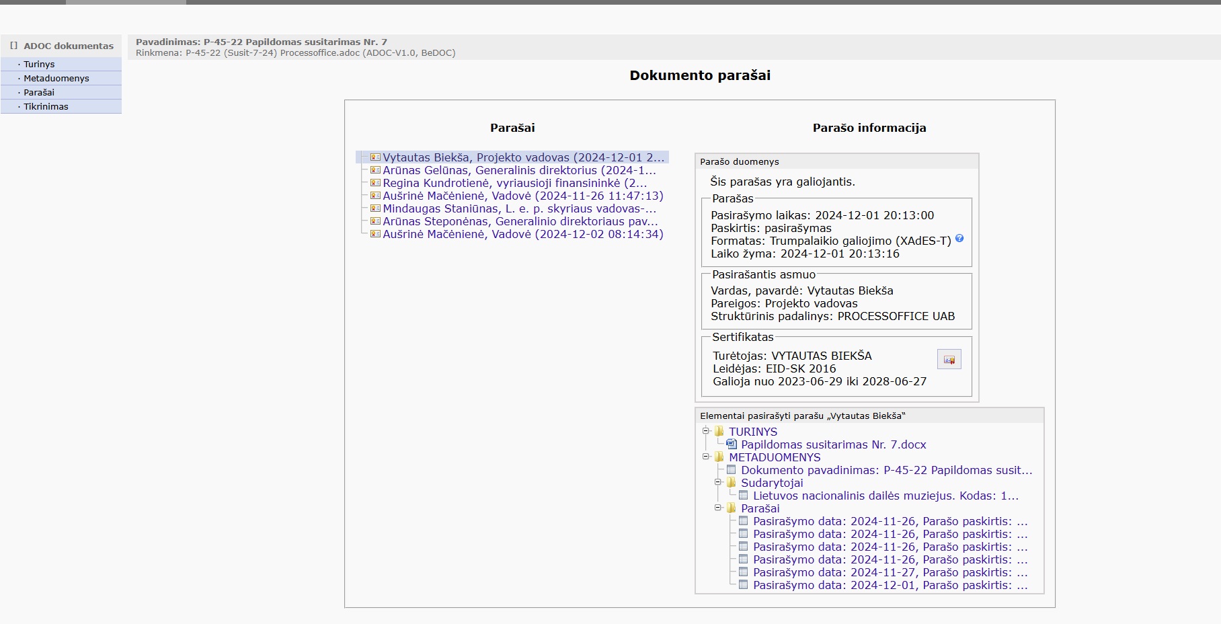Open the Papildomas susitarimas Nr. 7.docx link

[833, 445]
